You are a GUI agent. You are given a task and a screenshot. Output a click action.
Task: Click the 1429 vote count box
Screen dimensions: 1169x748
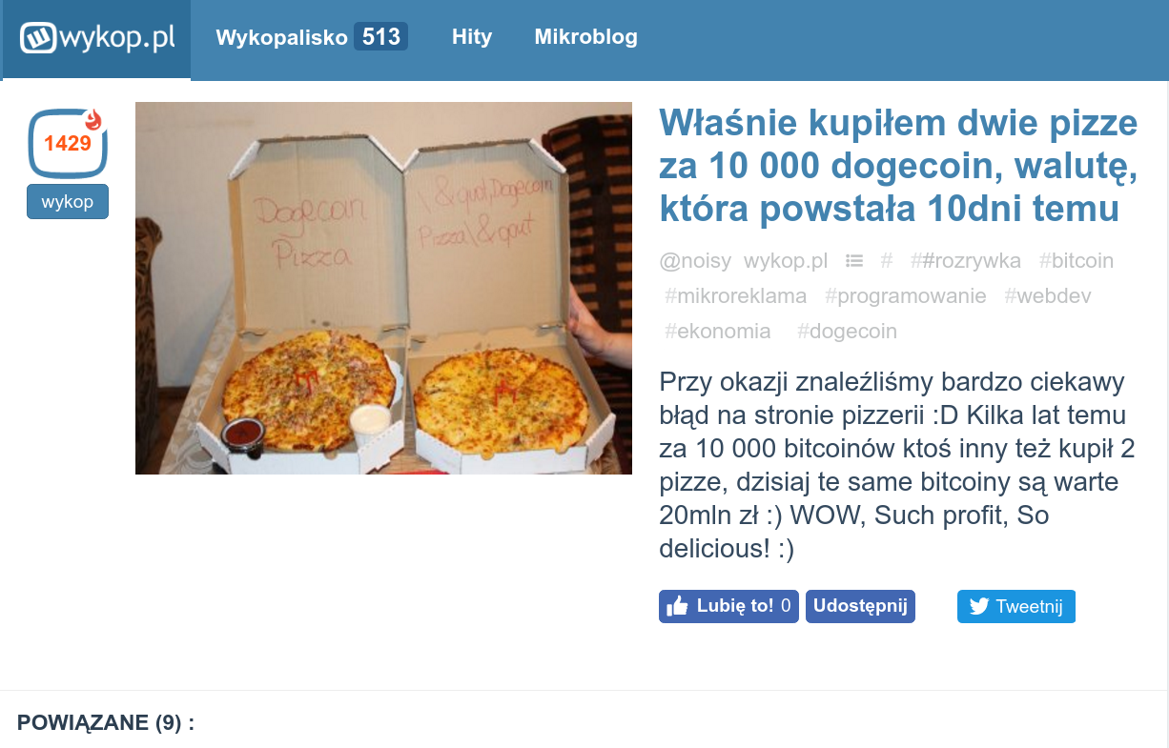[68, 144]
